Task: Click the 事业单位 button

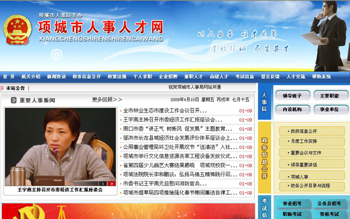Action: (331, 109)
